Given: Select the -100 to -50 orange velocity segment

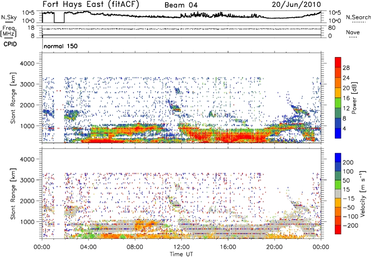Looking at the screenshot, I should 338,212.
